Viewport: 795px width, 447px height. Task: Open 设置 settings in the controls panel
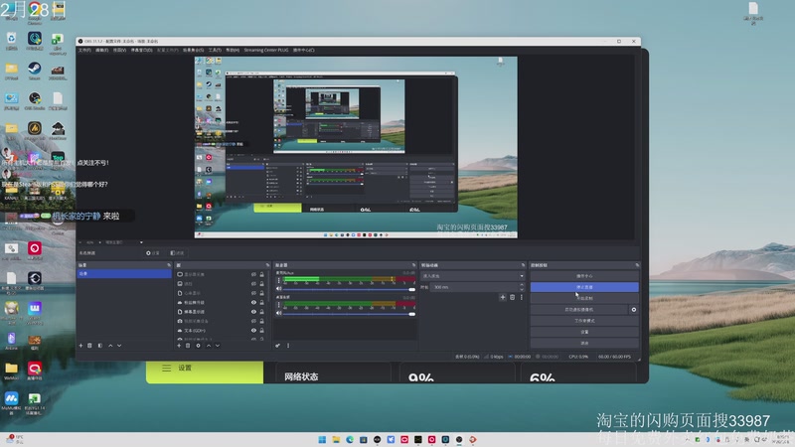click(584, 332)
